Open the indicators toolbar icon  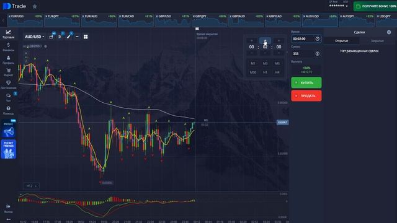click(x=60, y=37)
